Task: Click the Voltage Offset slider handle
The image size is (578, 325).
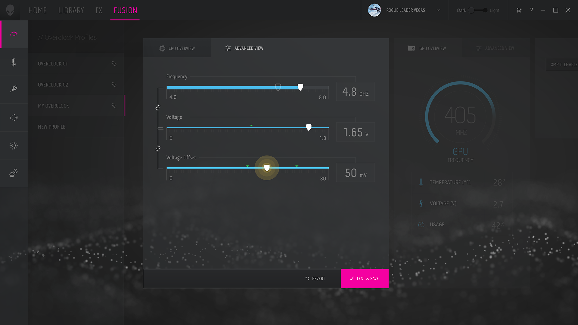Action: click(267, 168)
